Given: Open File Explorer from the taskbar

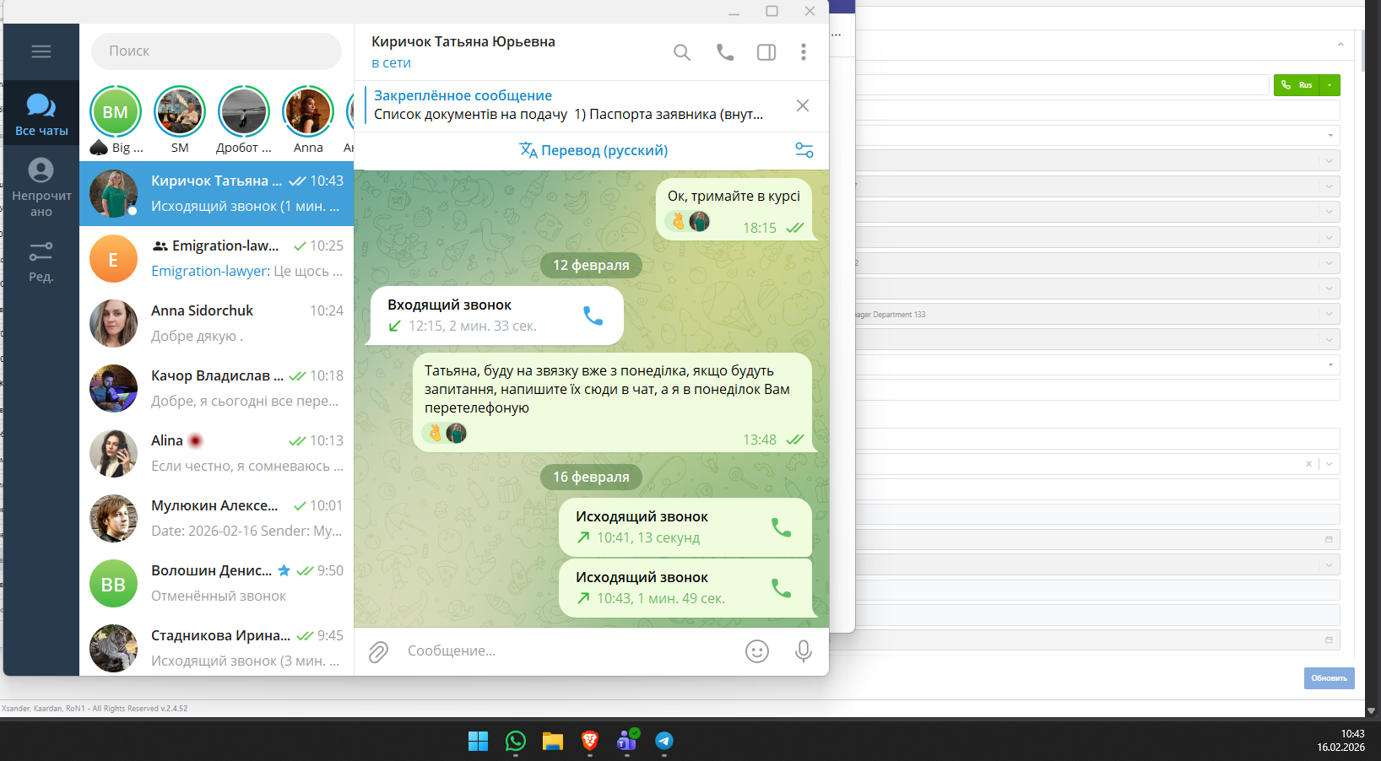Looking at the screenshot, I should pyautogui.click(x=553, y=741).
